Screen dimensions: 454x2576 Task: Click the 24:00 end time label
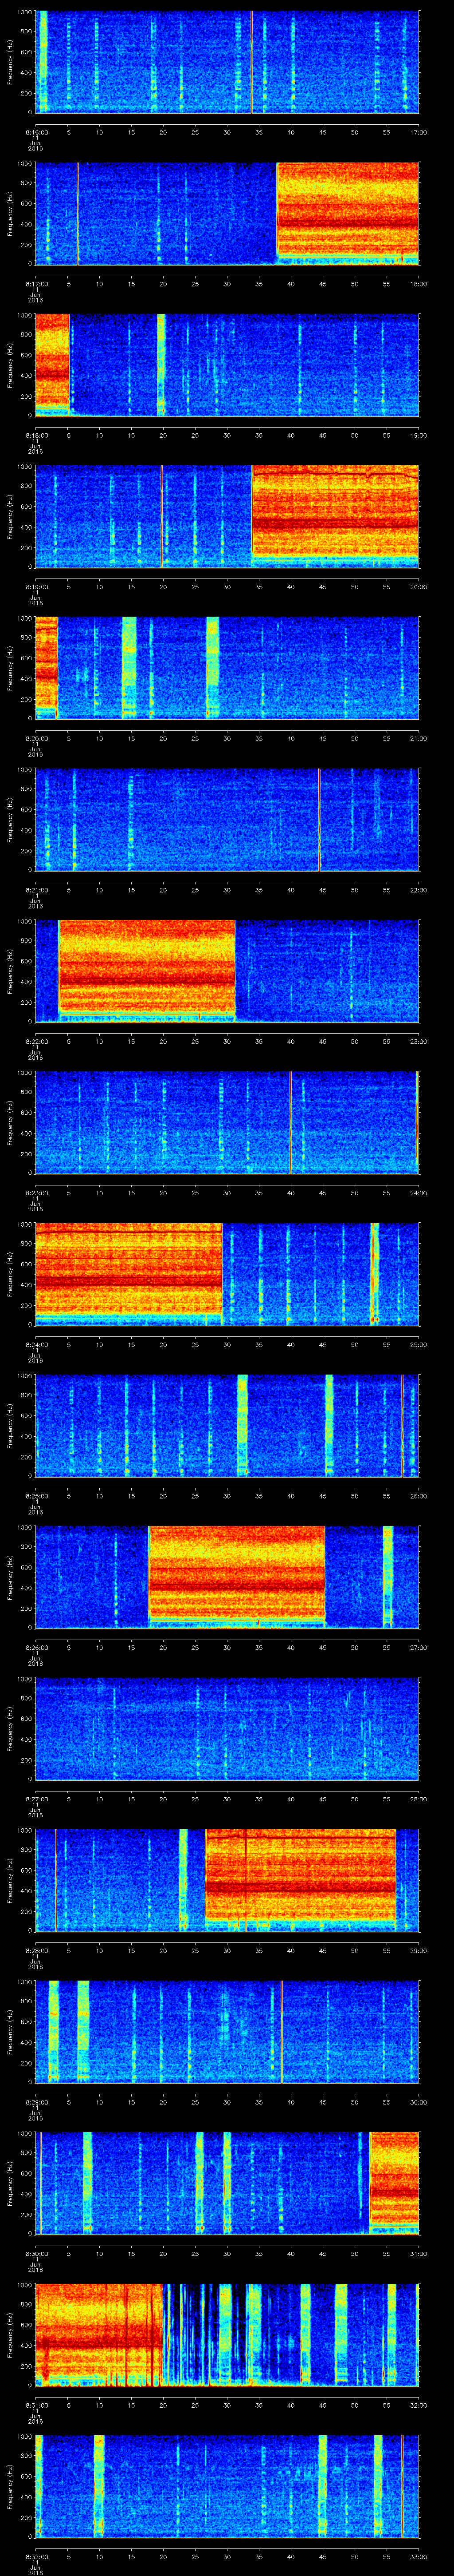(x=419, y=1193)
